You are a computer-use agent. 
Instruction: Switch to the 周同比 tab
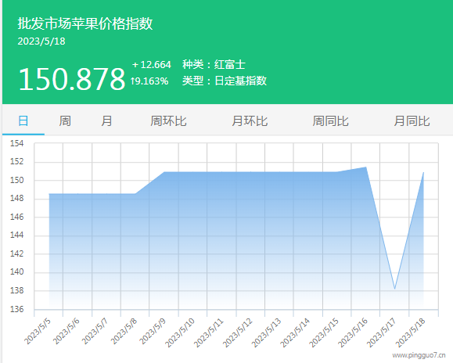pos(331,120)
